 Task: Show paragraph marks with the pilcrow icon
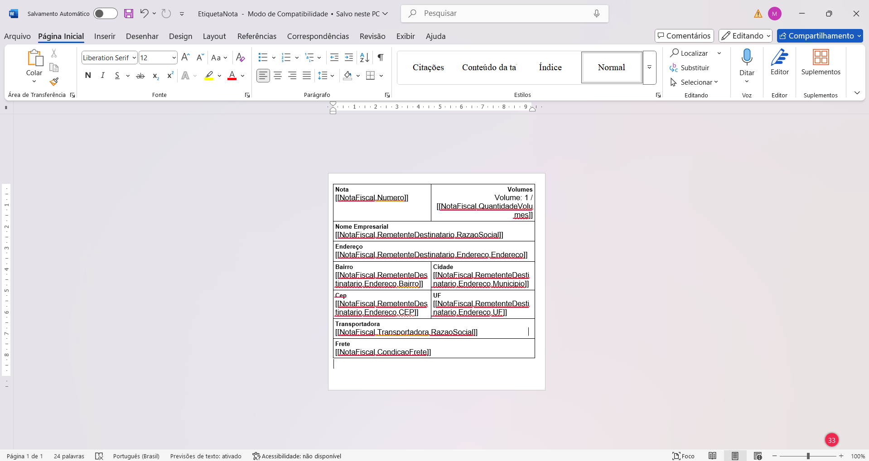coord(381,58)
